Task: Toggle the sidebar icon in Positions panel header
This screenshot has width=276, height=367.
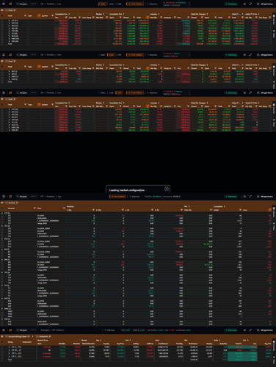Action: 4,197
